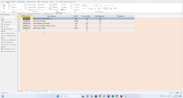Viewport: 183px width, 98px height.
Task: Click the Totals sigma button
Action: [64, 5]
